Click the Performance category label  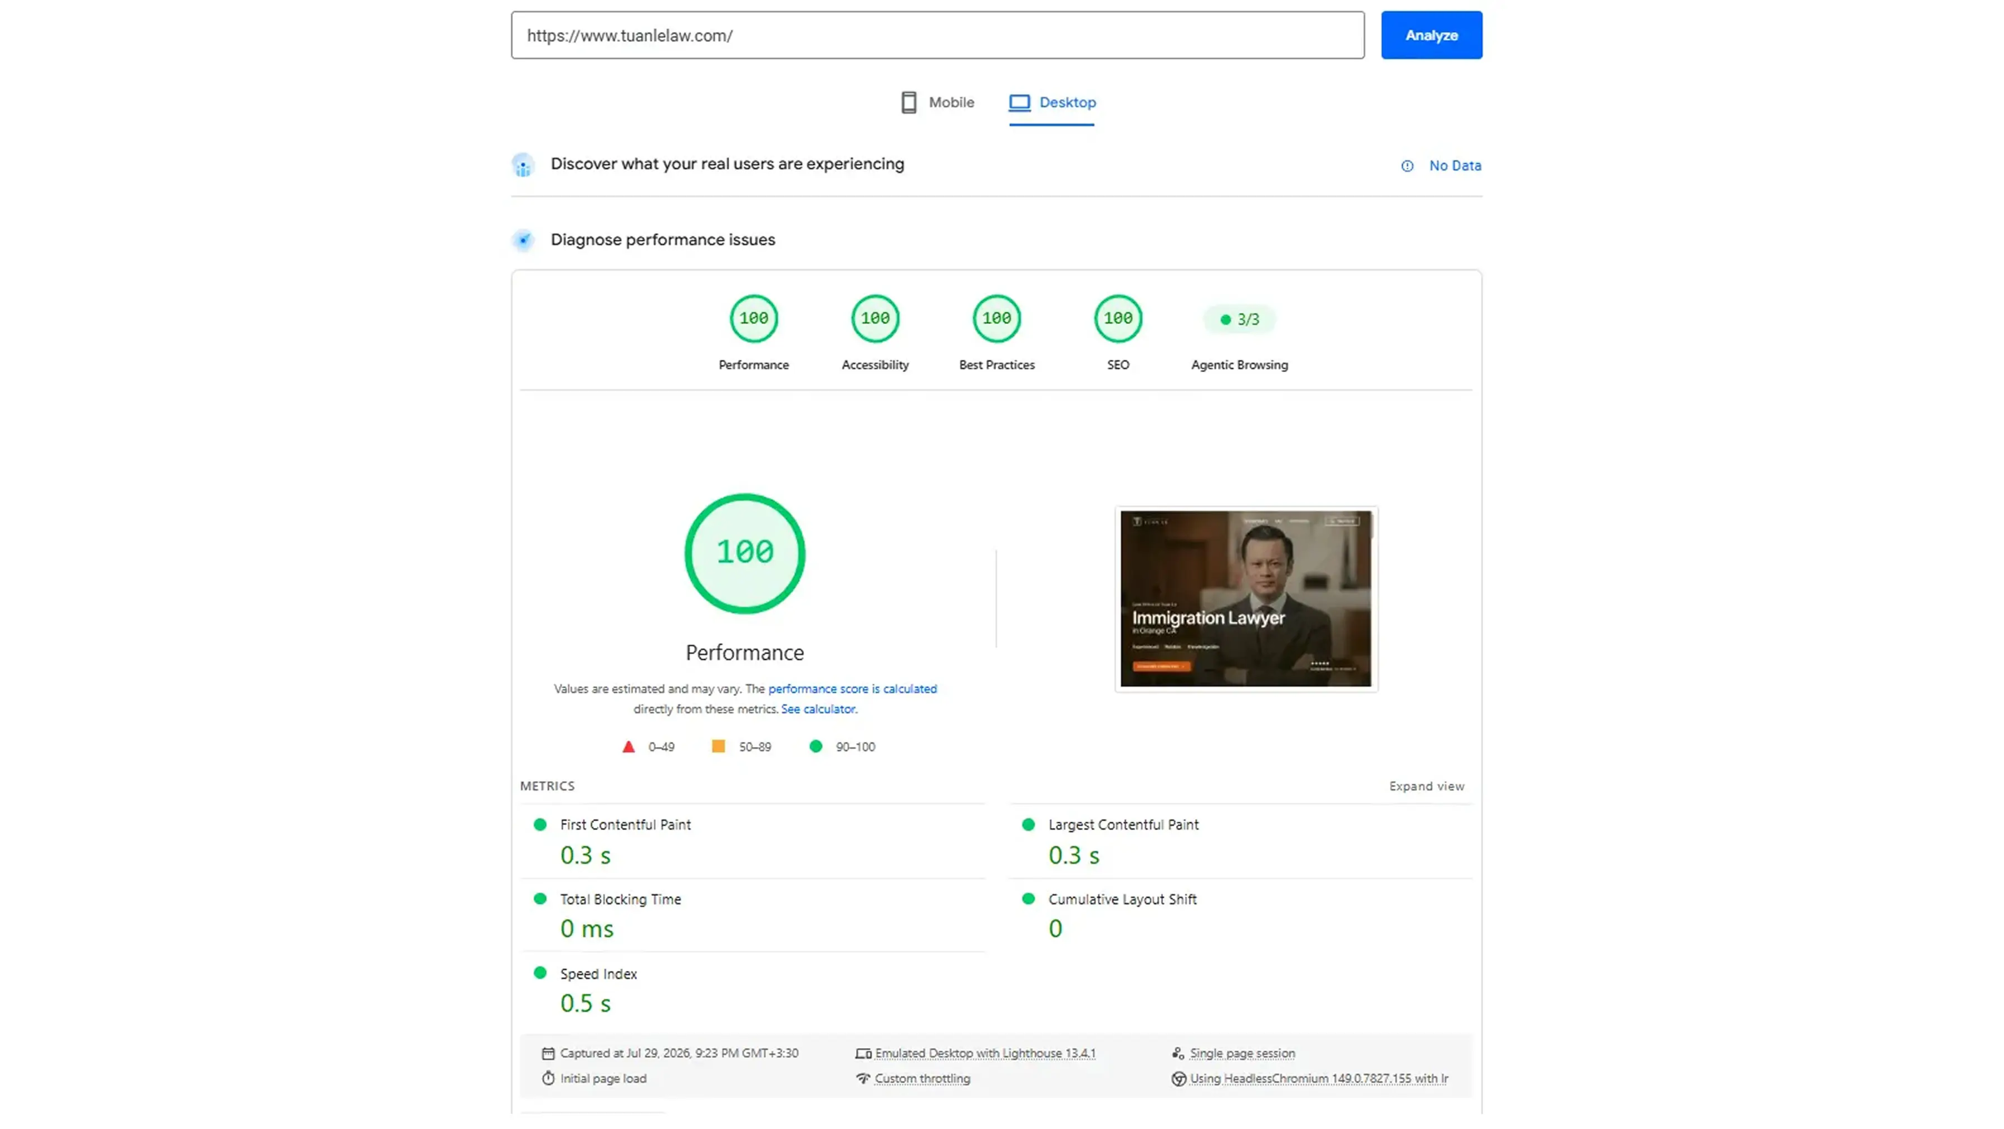(x=753, y=365)
